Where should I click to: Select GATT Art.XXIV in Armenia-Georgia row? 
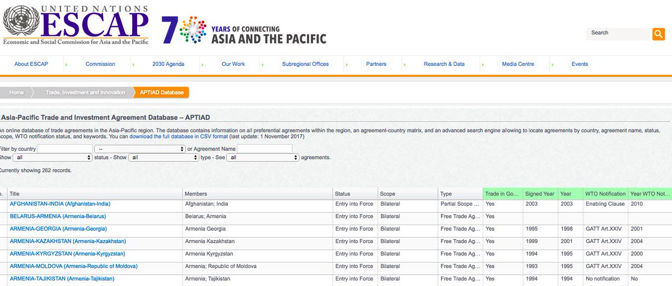pyautogui.click(x=605, y=229)
